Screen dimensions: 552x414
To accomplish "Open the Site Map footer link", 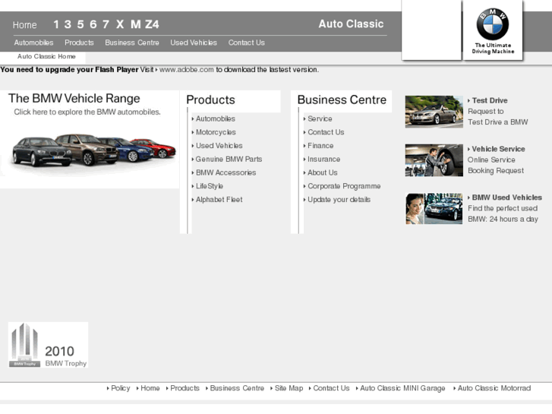I will [289, 388].
